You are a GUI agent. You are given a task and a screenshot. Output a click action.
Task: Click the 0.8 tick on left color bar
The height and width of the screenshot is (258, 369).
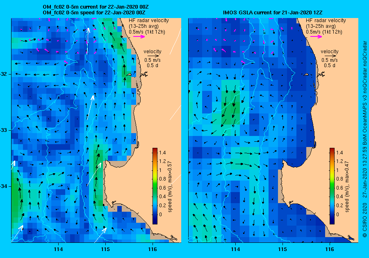pyautogui.click(x=162, y=179)
